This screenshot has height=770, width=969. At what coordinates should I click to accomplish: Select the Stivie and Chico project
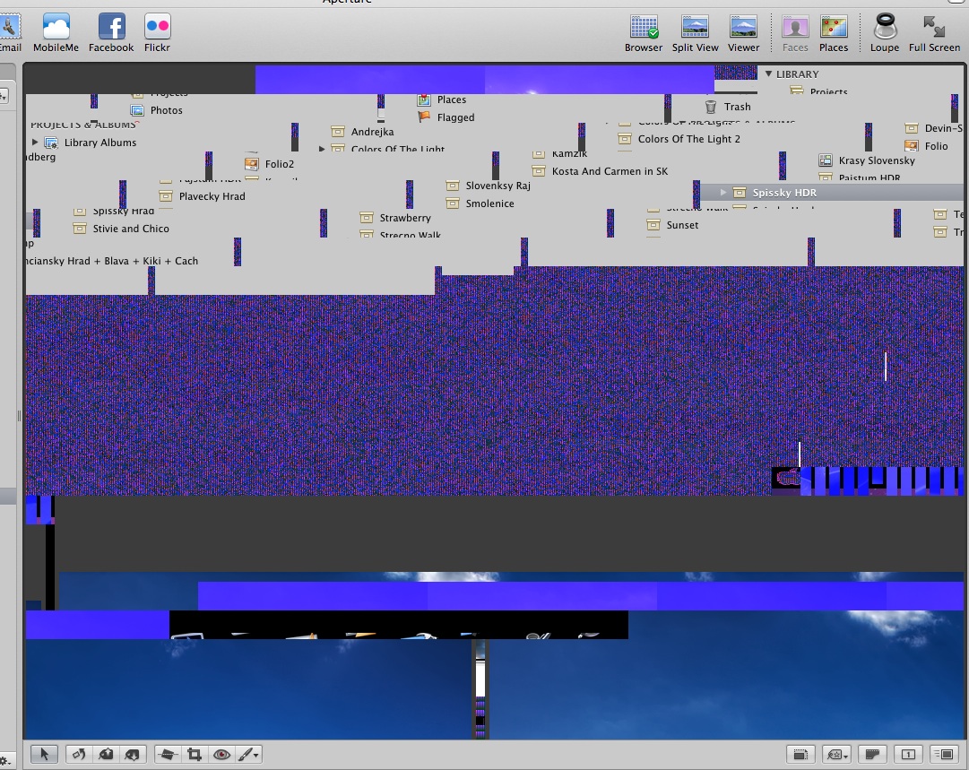point(121,229)
